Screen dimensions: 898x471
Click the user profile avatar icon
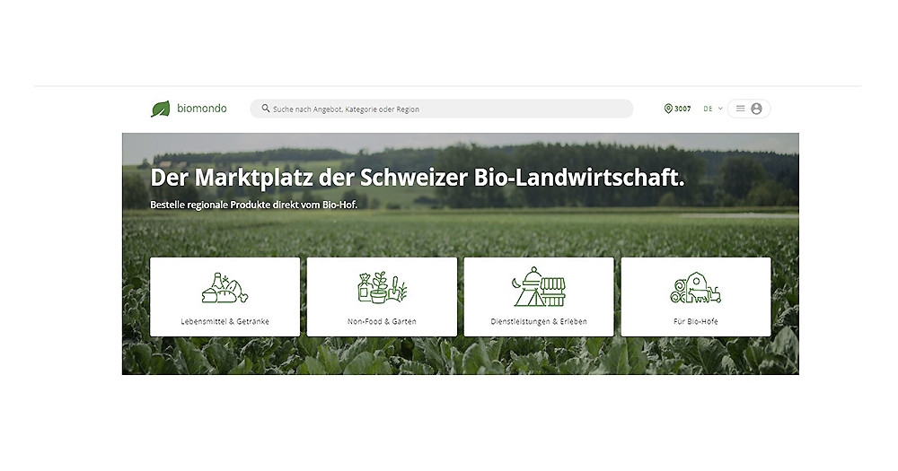[x=756, y=109]
